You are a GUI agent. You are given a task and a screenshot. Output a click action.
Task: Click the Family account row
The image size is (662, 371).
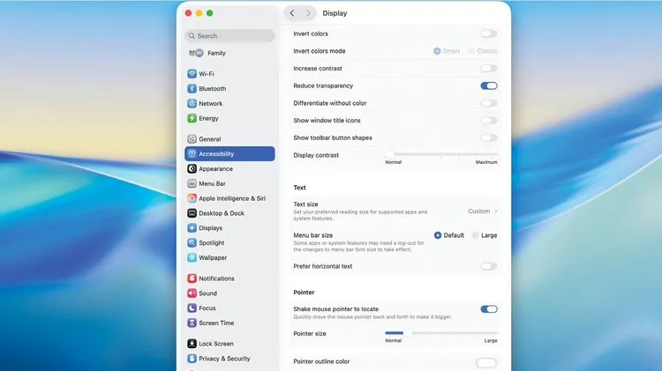216,53
